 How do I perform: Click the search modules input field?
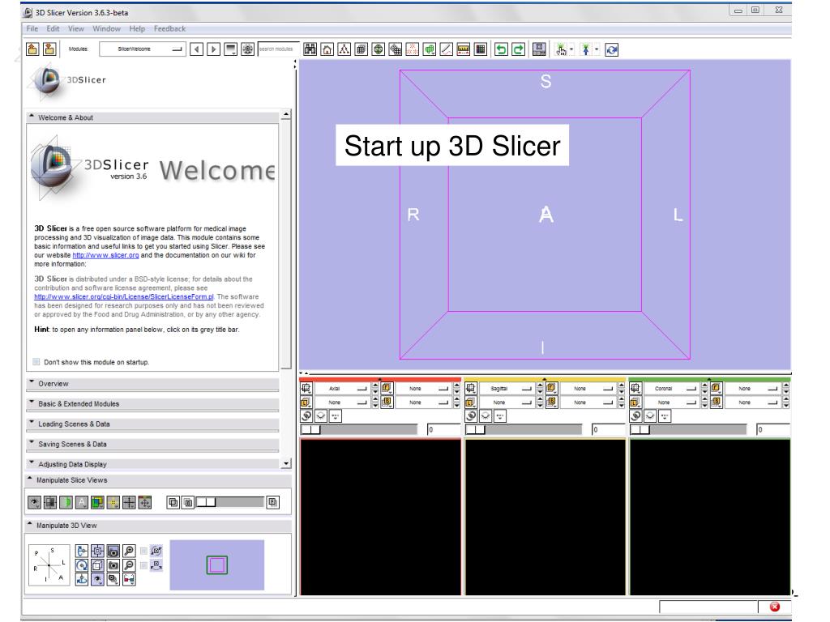(x=279, y=49)
